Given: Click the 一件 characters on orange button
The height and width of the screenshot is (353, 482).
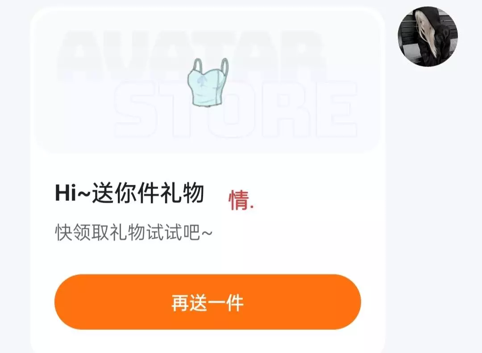Looking at the screenshot, I should (x=226, y=303).
